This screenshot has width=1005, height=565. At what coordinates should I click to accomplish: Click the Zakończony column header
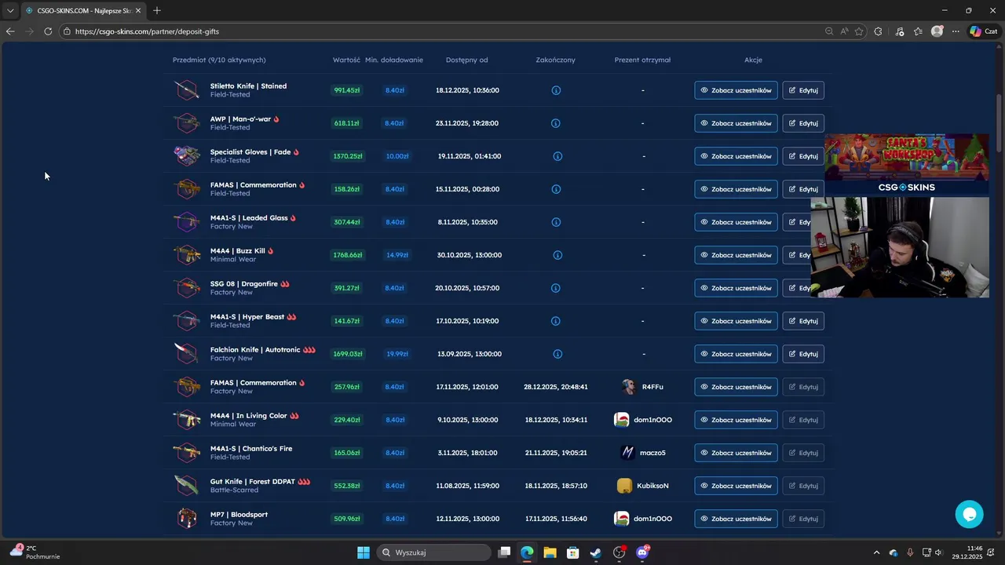pyautogui.click(x=556, y=60)
